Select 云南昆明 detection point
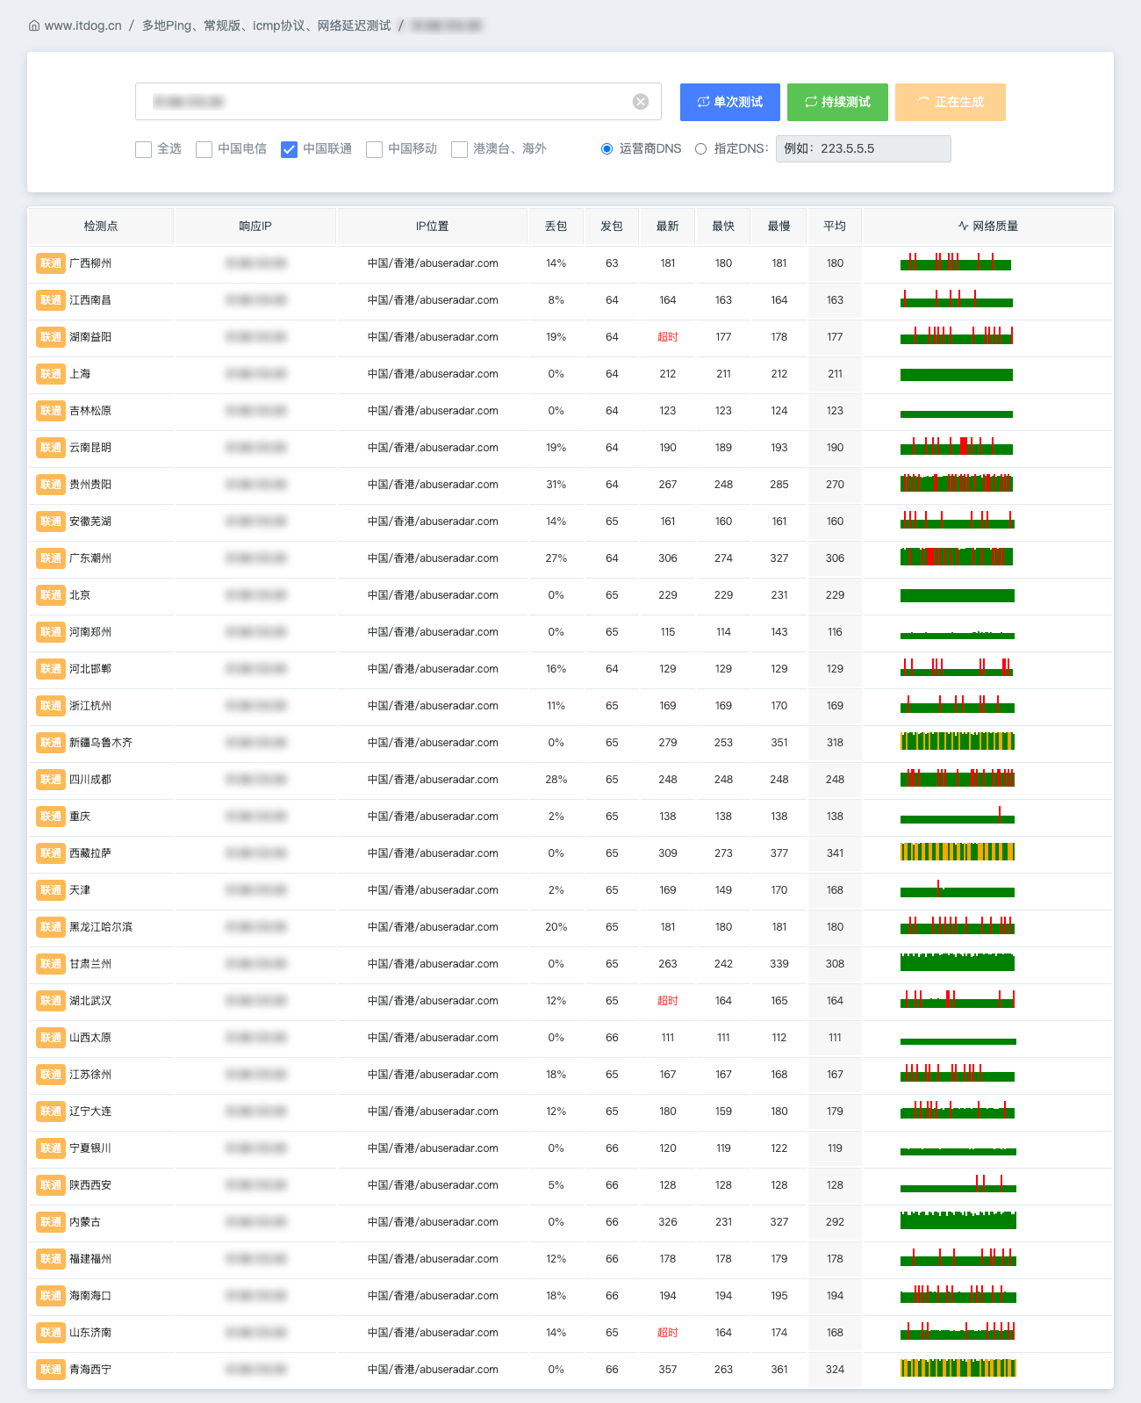 [90, 448]
